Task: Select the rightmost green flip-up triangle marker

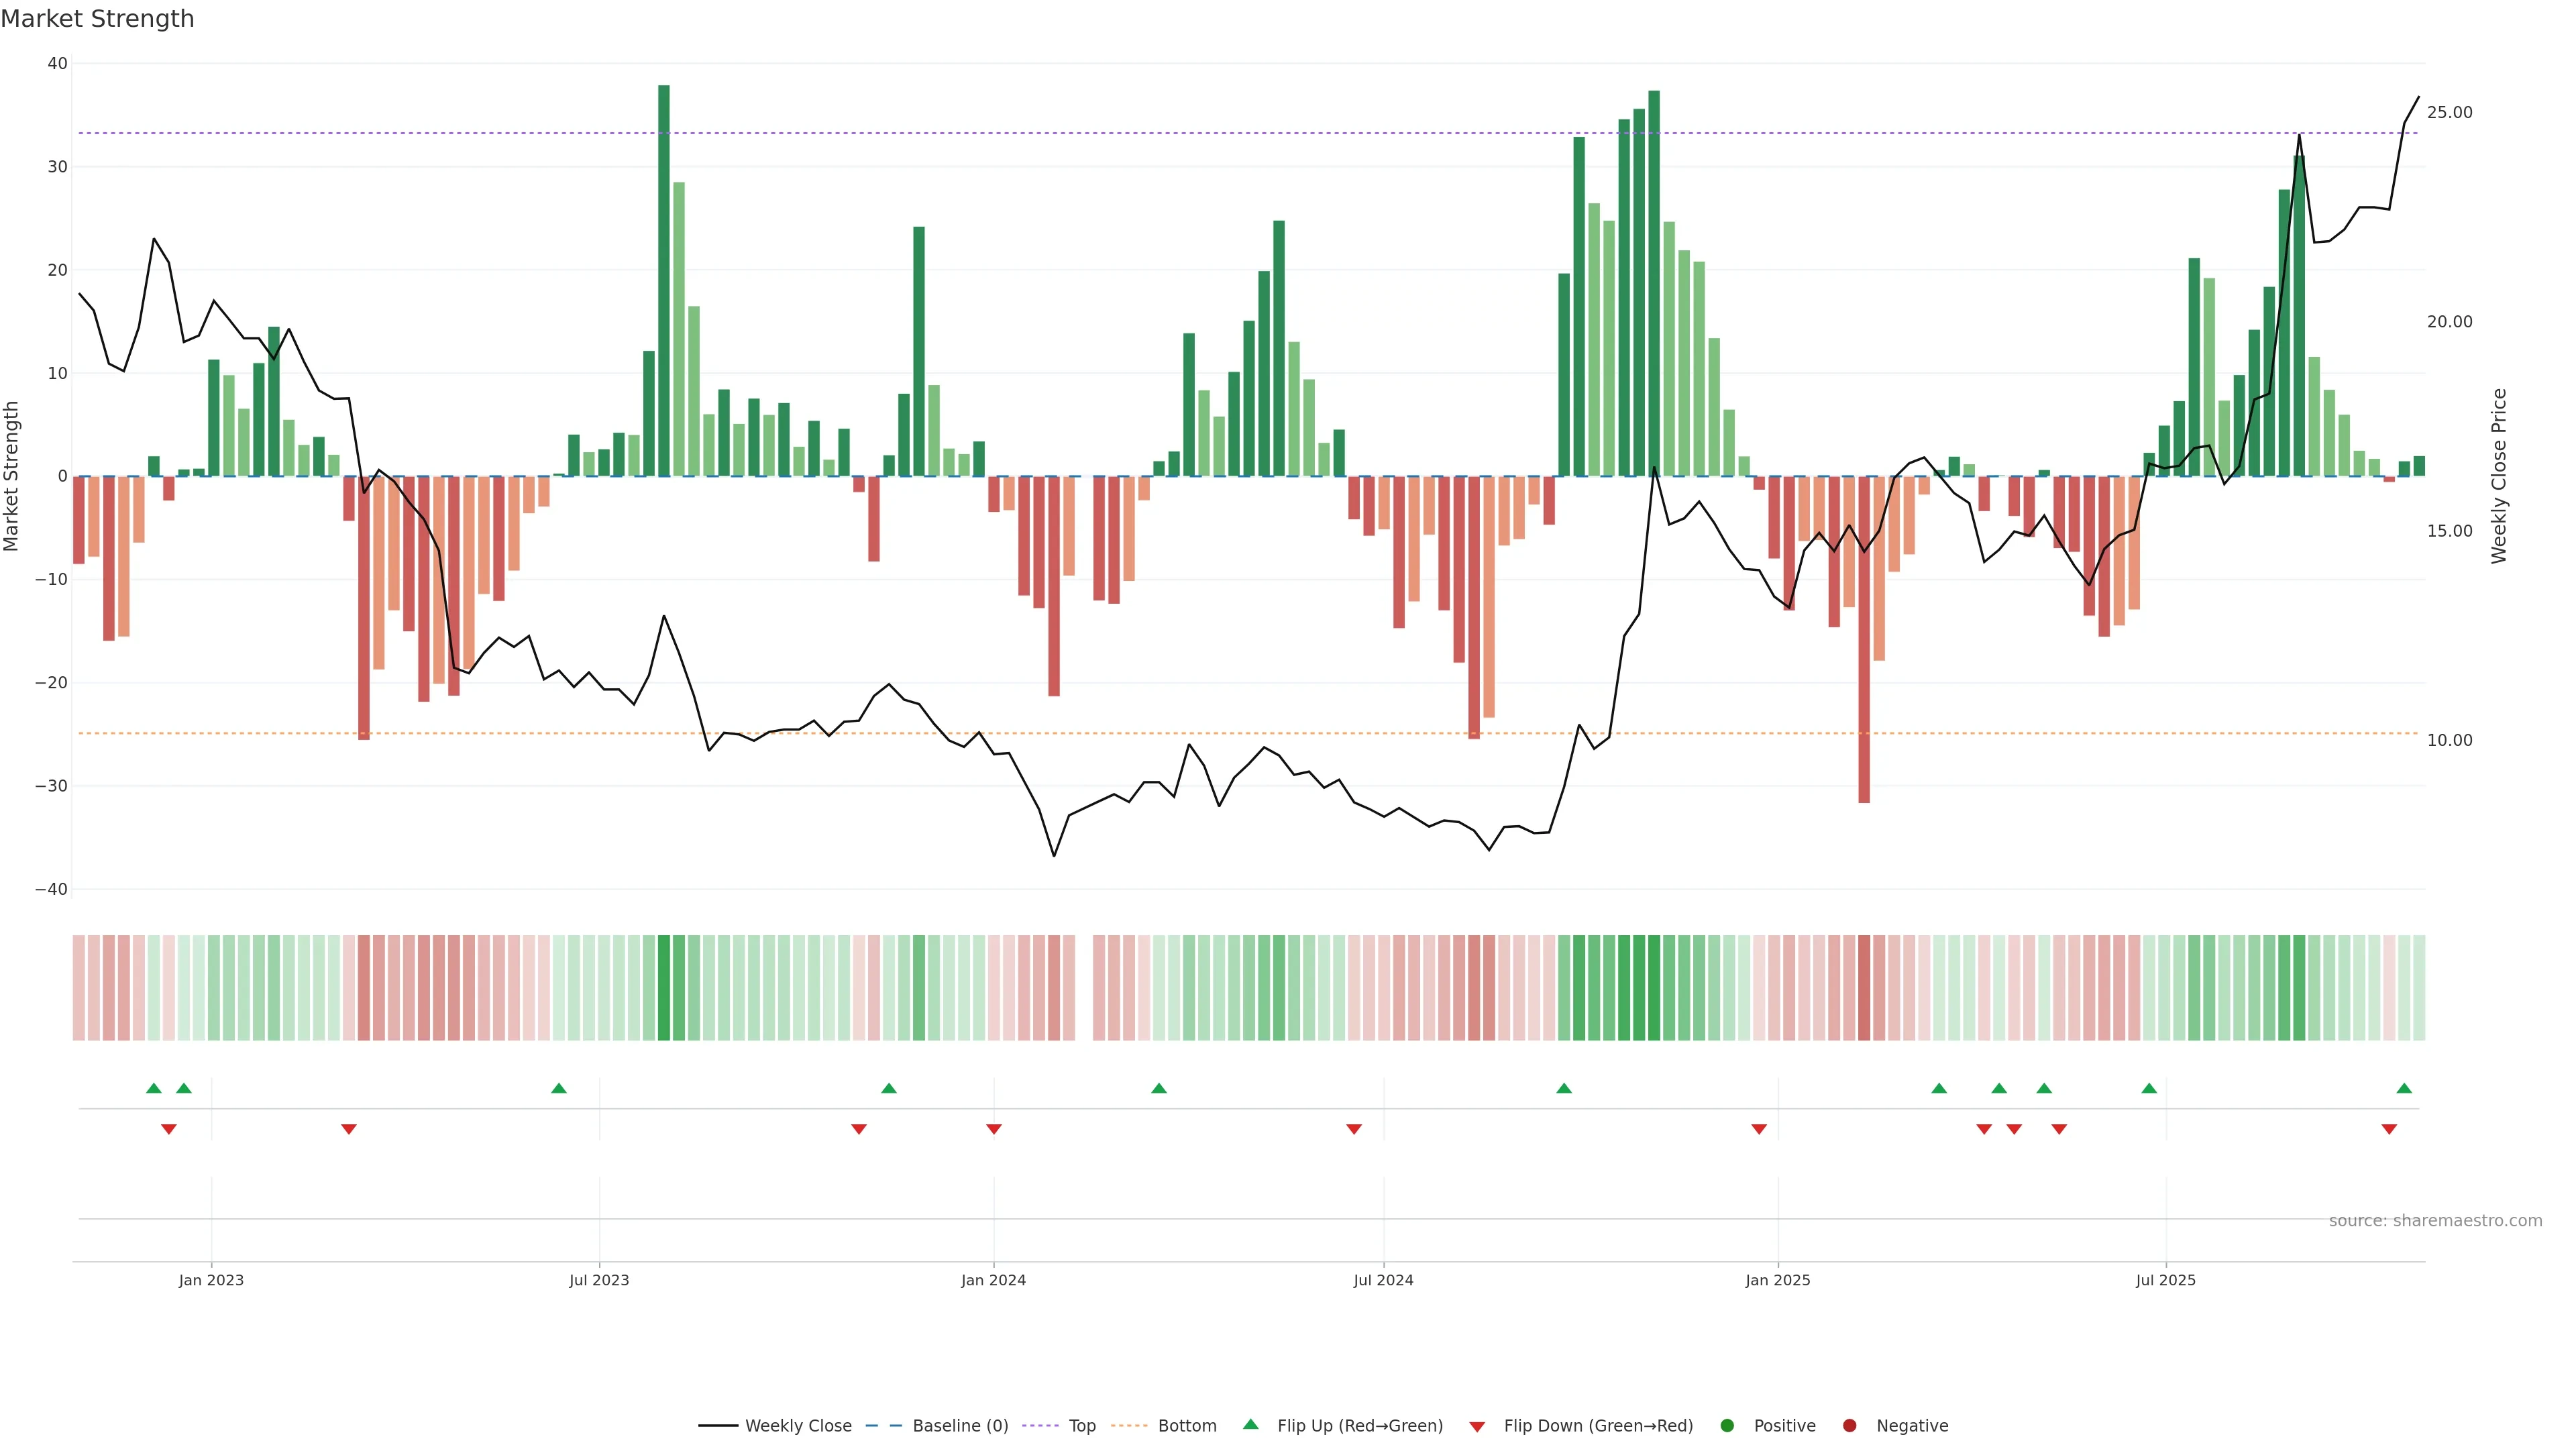Action: click(x=2404, y=1088)
